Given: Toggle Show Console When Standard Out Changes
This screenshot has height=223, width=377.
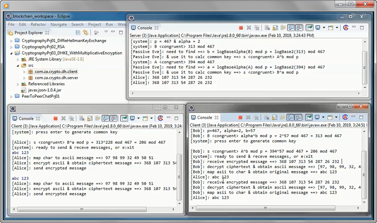Looking at the screenshot, I should tap(292, 27).
